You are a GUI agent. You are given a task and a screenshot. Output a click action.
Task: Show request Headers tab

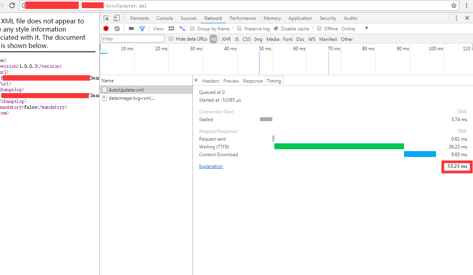point(210,81)
